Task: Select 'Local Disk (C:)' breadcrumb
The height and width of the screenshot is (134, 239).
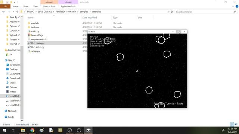Action: 45,12
